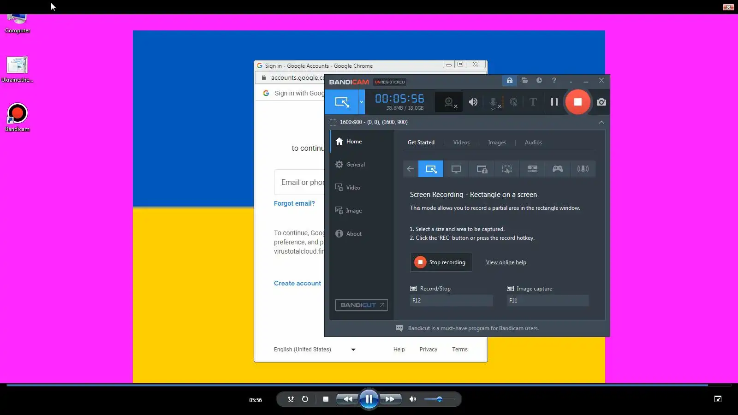Pause the Bandicam recording

(554, 102)
